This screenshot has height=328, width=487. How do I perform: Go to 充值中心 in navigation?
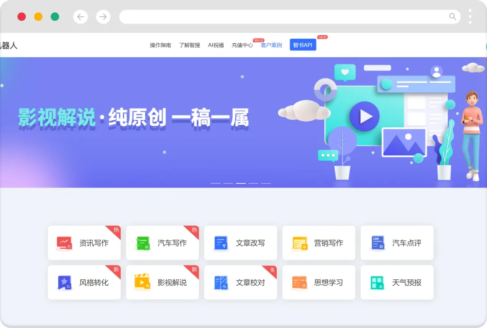[242, 45]
